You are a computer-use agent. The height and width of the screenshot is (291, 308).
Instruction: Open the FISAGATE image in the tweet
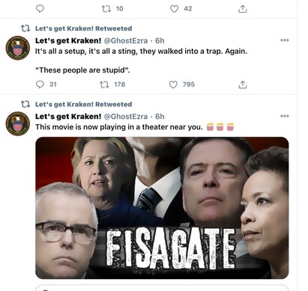(x=162, y=208)
